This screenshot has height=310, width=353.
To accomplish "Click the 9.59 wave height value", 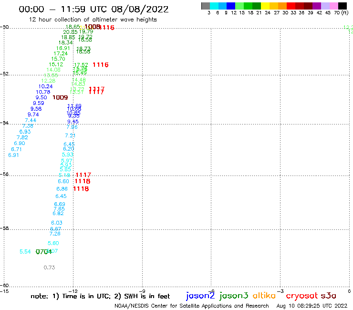I will coord(39,103).
